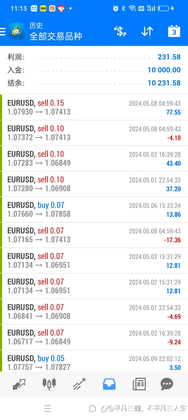
Task: Open the hamburger side menu
Action: [3, 32]
